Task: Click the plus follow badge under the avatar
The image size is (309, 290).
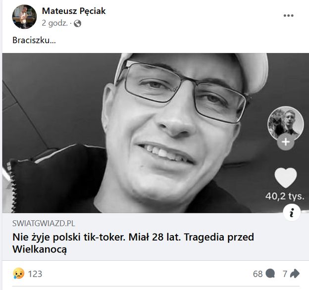Action: point(286,142)
